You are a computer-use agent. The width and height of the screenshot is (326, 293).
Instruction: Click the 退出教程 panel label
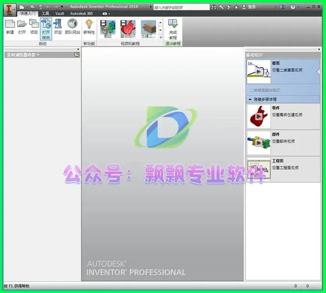coord(173,43)
